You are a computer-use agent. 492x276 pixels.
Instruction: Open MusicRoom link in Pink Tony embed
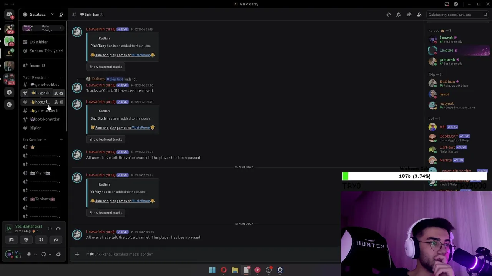click(141, 55)
